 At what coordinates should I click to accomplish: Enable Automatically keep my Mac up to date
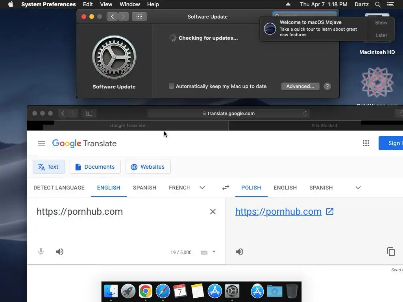172,86
